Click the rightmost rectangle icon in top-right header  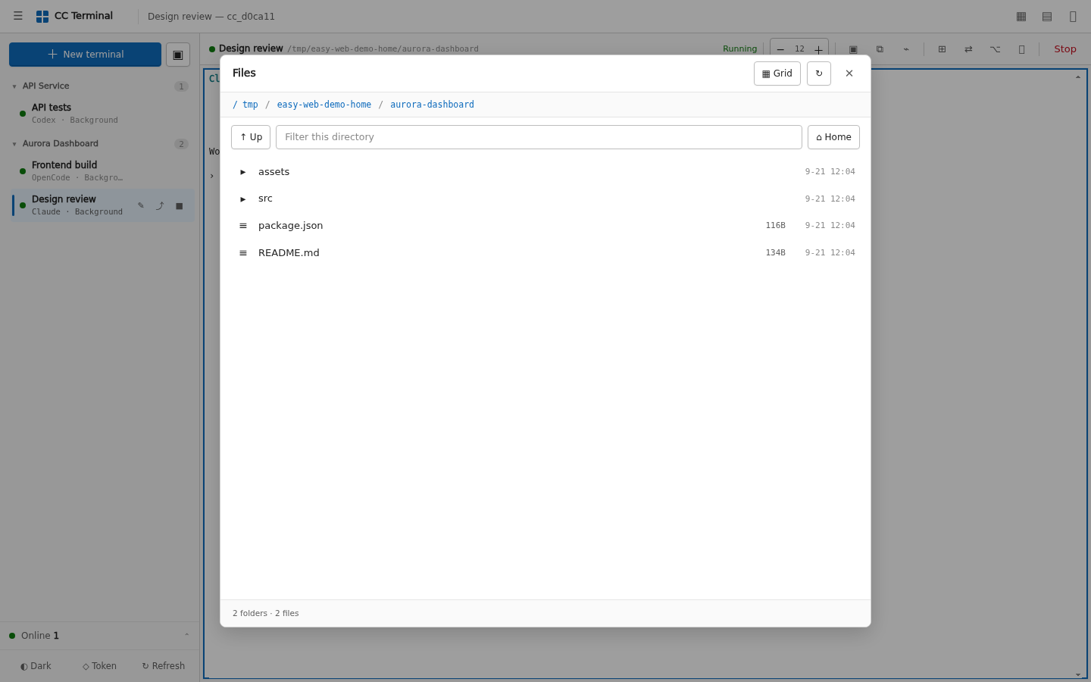point(1073,16)
